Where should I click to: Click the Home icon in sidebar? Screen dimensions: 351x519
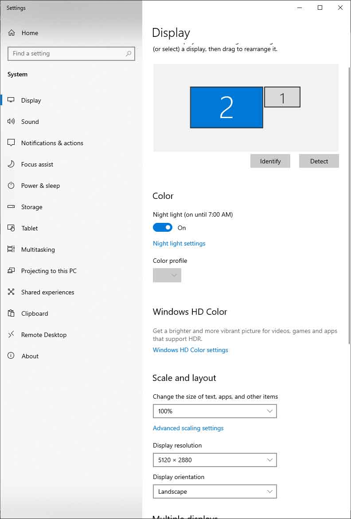[12, 33]
